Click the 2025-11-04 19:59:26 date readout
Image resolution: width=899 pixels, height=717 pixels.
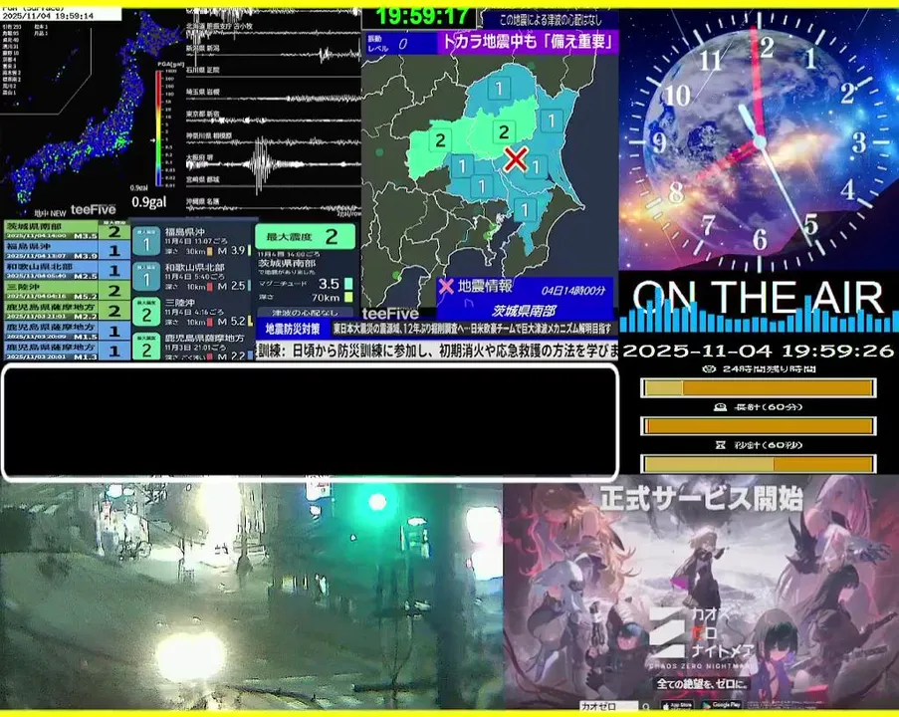758,351
